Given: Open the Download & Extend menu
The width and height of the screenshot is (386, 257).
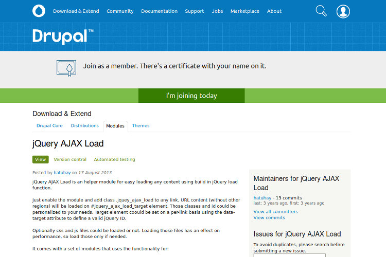Looking at the screenshot, I should point(76,11).
